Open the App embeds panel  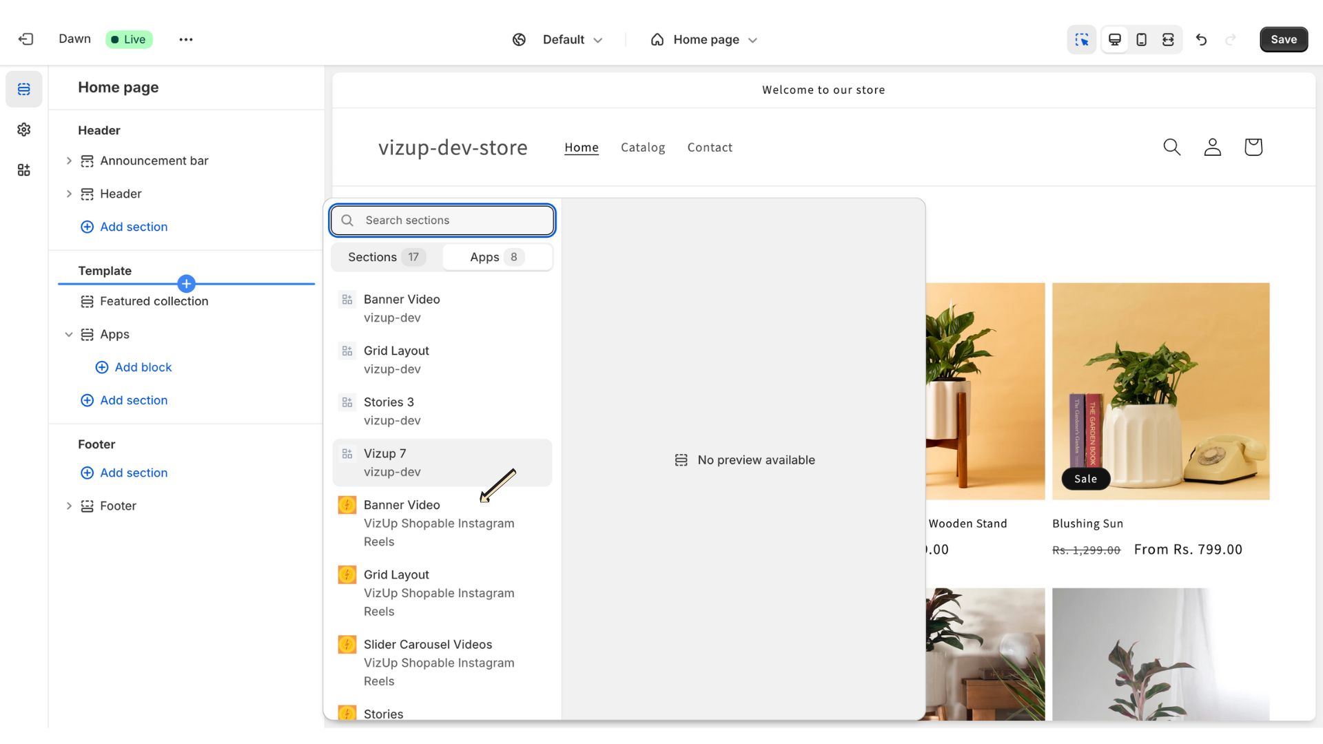pos(23,170)
